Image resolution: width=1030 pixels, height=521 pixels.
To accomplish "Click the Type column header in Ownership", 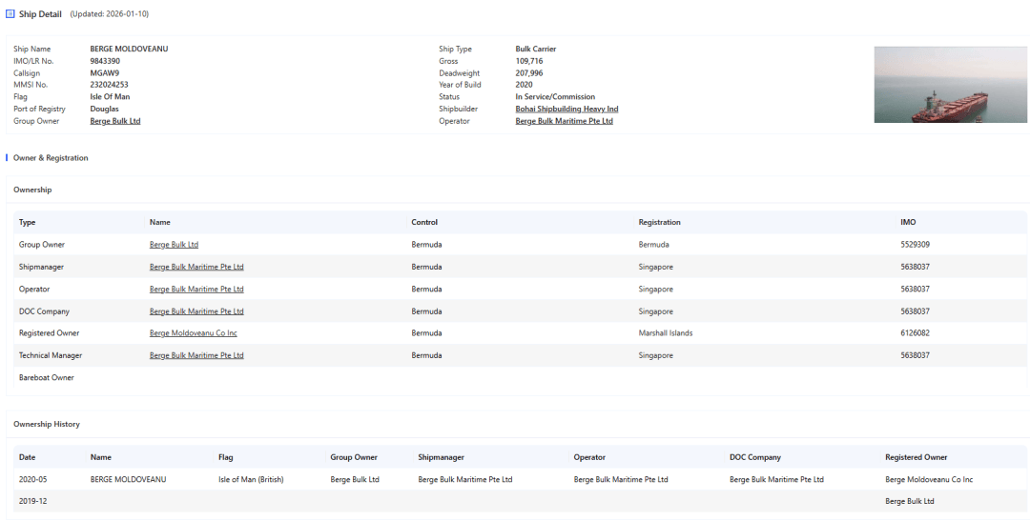I will pyautogui.click(x=28, y=222).
